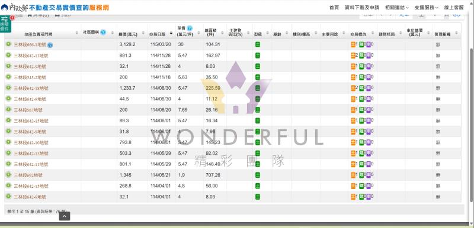Open the 支援服務 dropdown menu
Viewport: 474px width, 228px height.
[426, 8]
